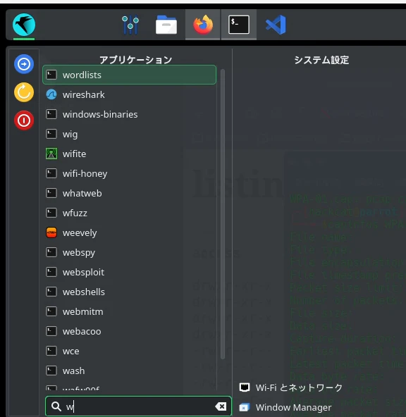Launch Visual Studio Code from the panel
The width and height of the screenshot is (406, 417).
276,25
